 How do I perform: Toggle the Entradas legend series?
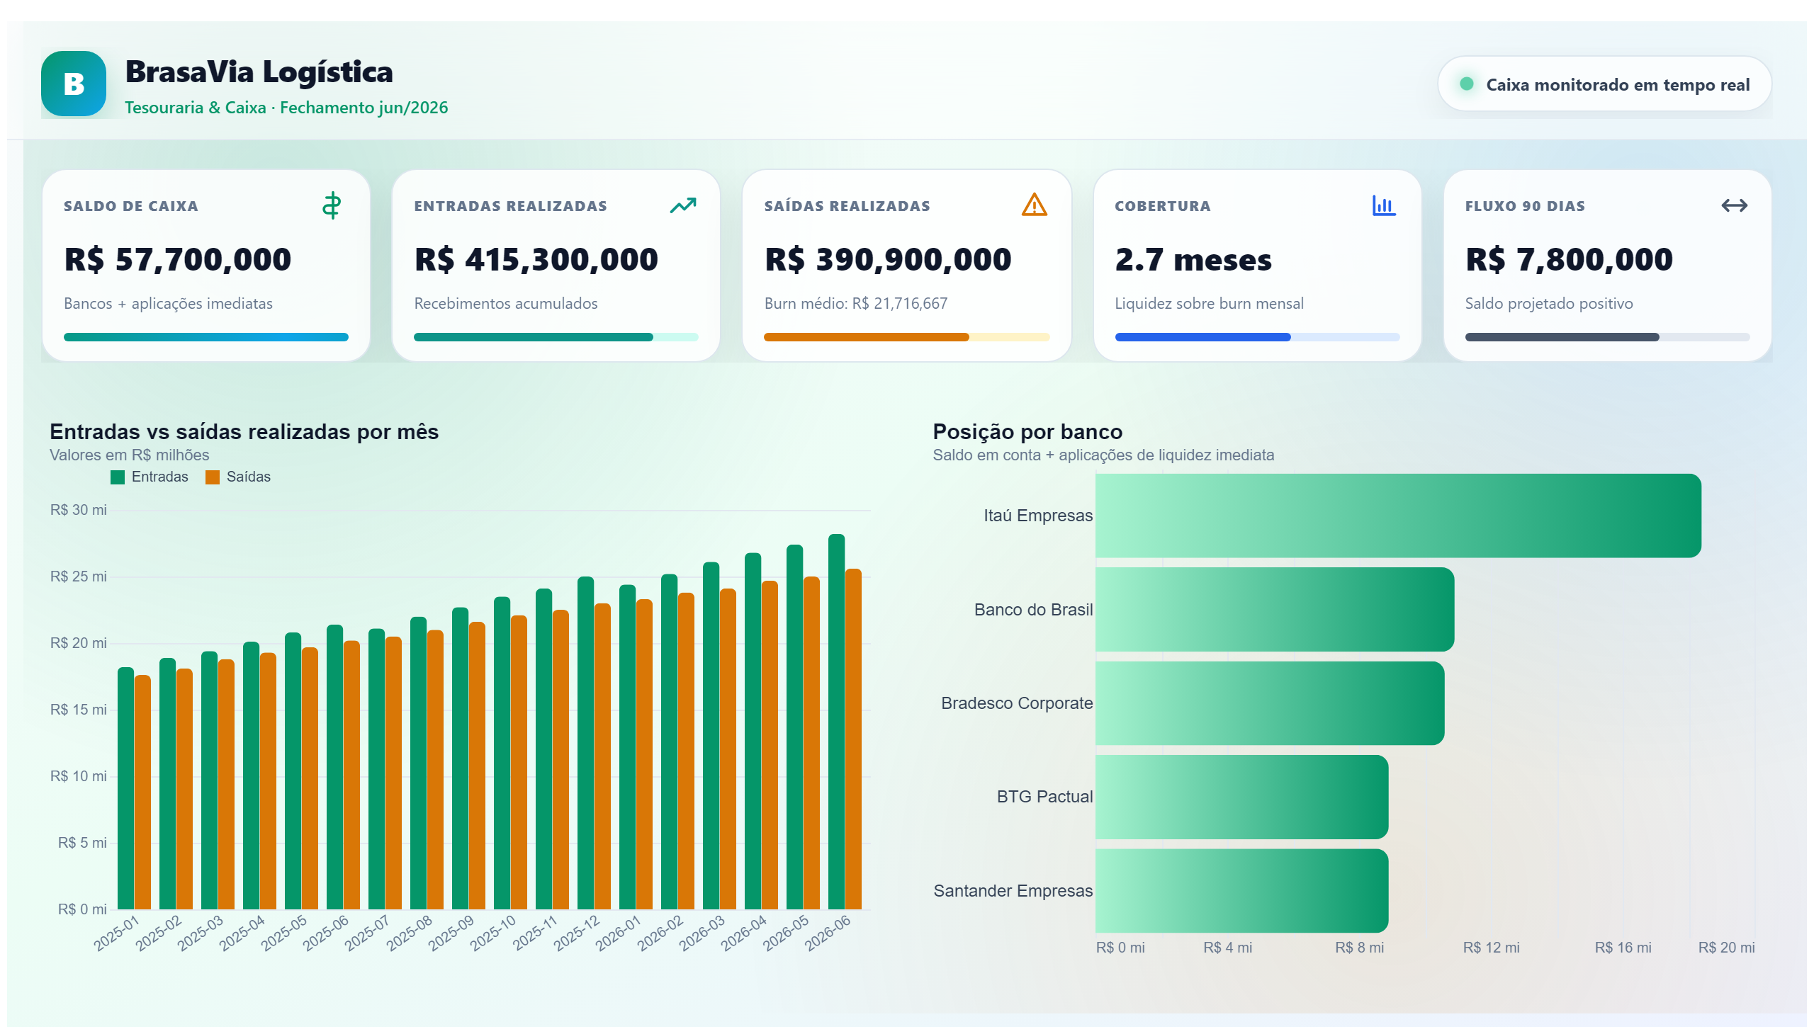(150, 477)
